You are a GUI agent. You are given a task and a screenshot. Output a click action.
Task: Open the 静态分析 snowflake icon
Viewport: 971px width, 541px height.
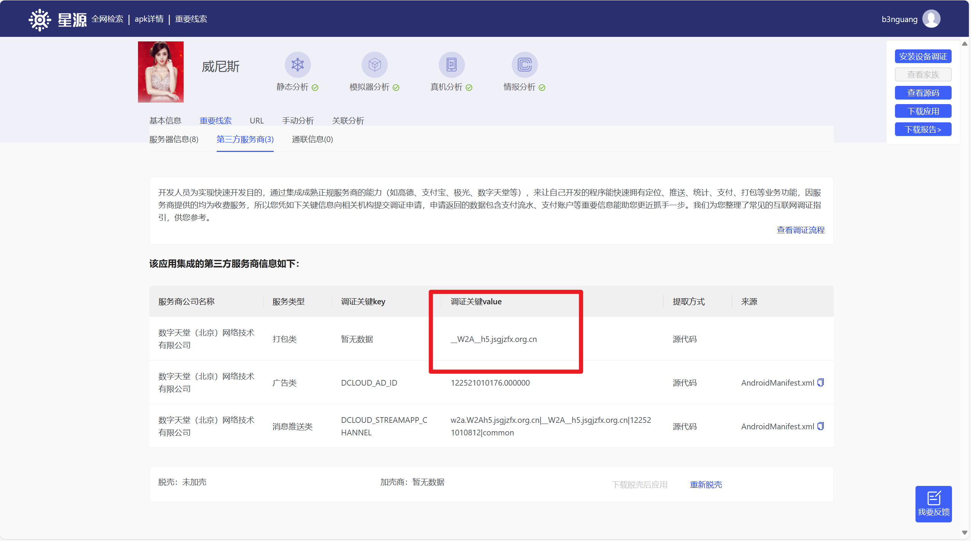click(x=298, y=65)
